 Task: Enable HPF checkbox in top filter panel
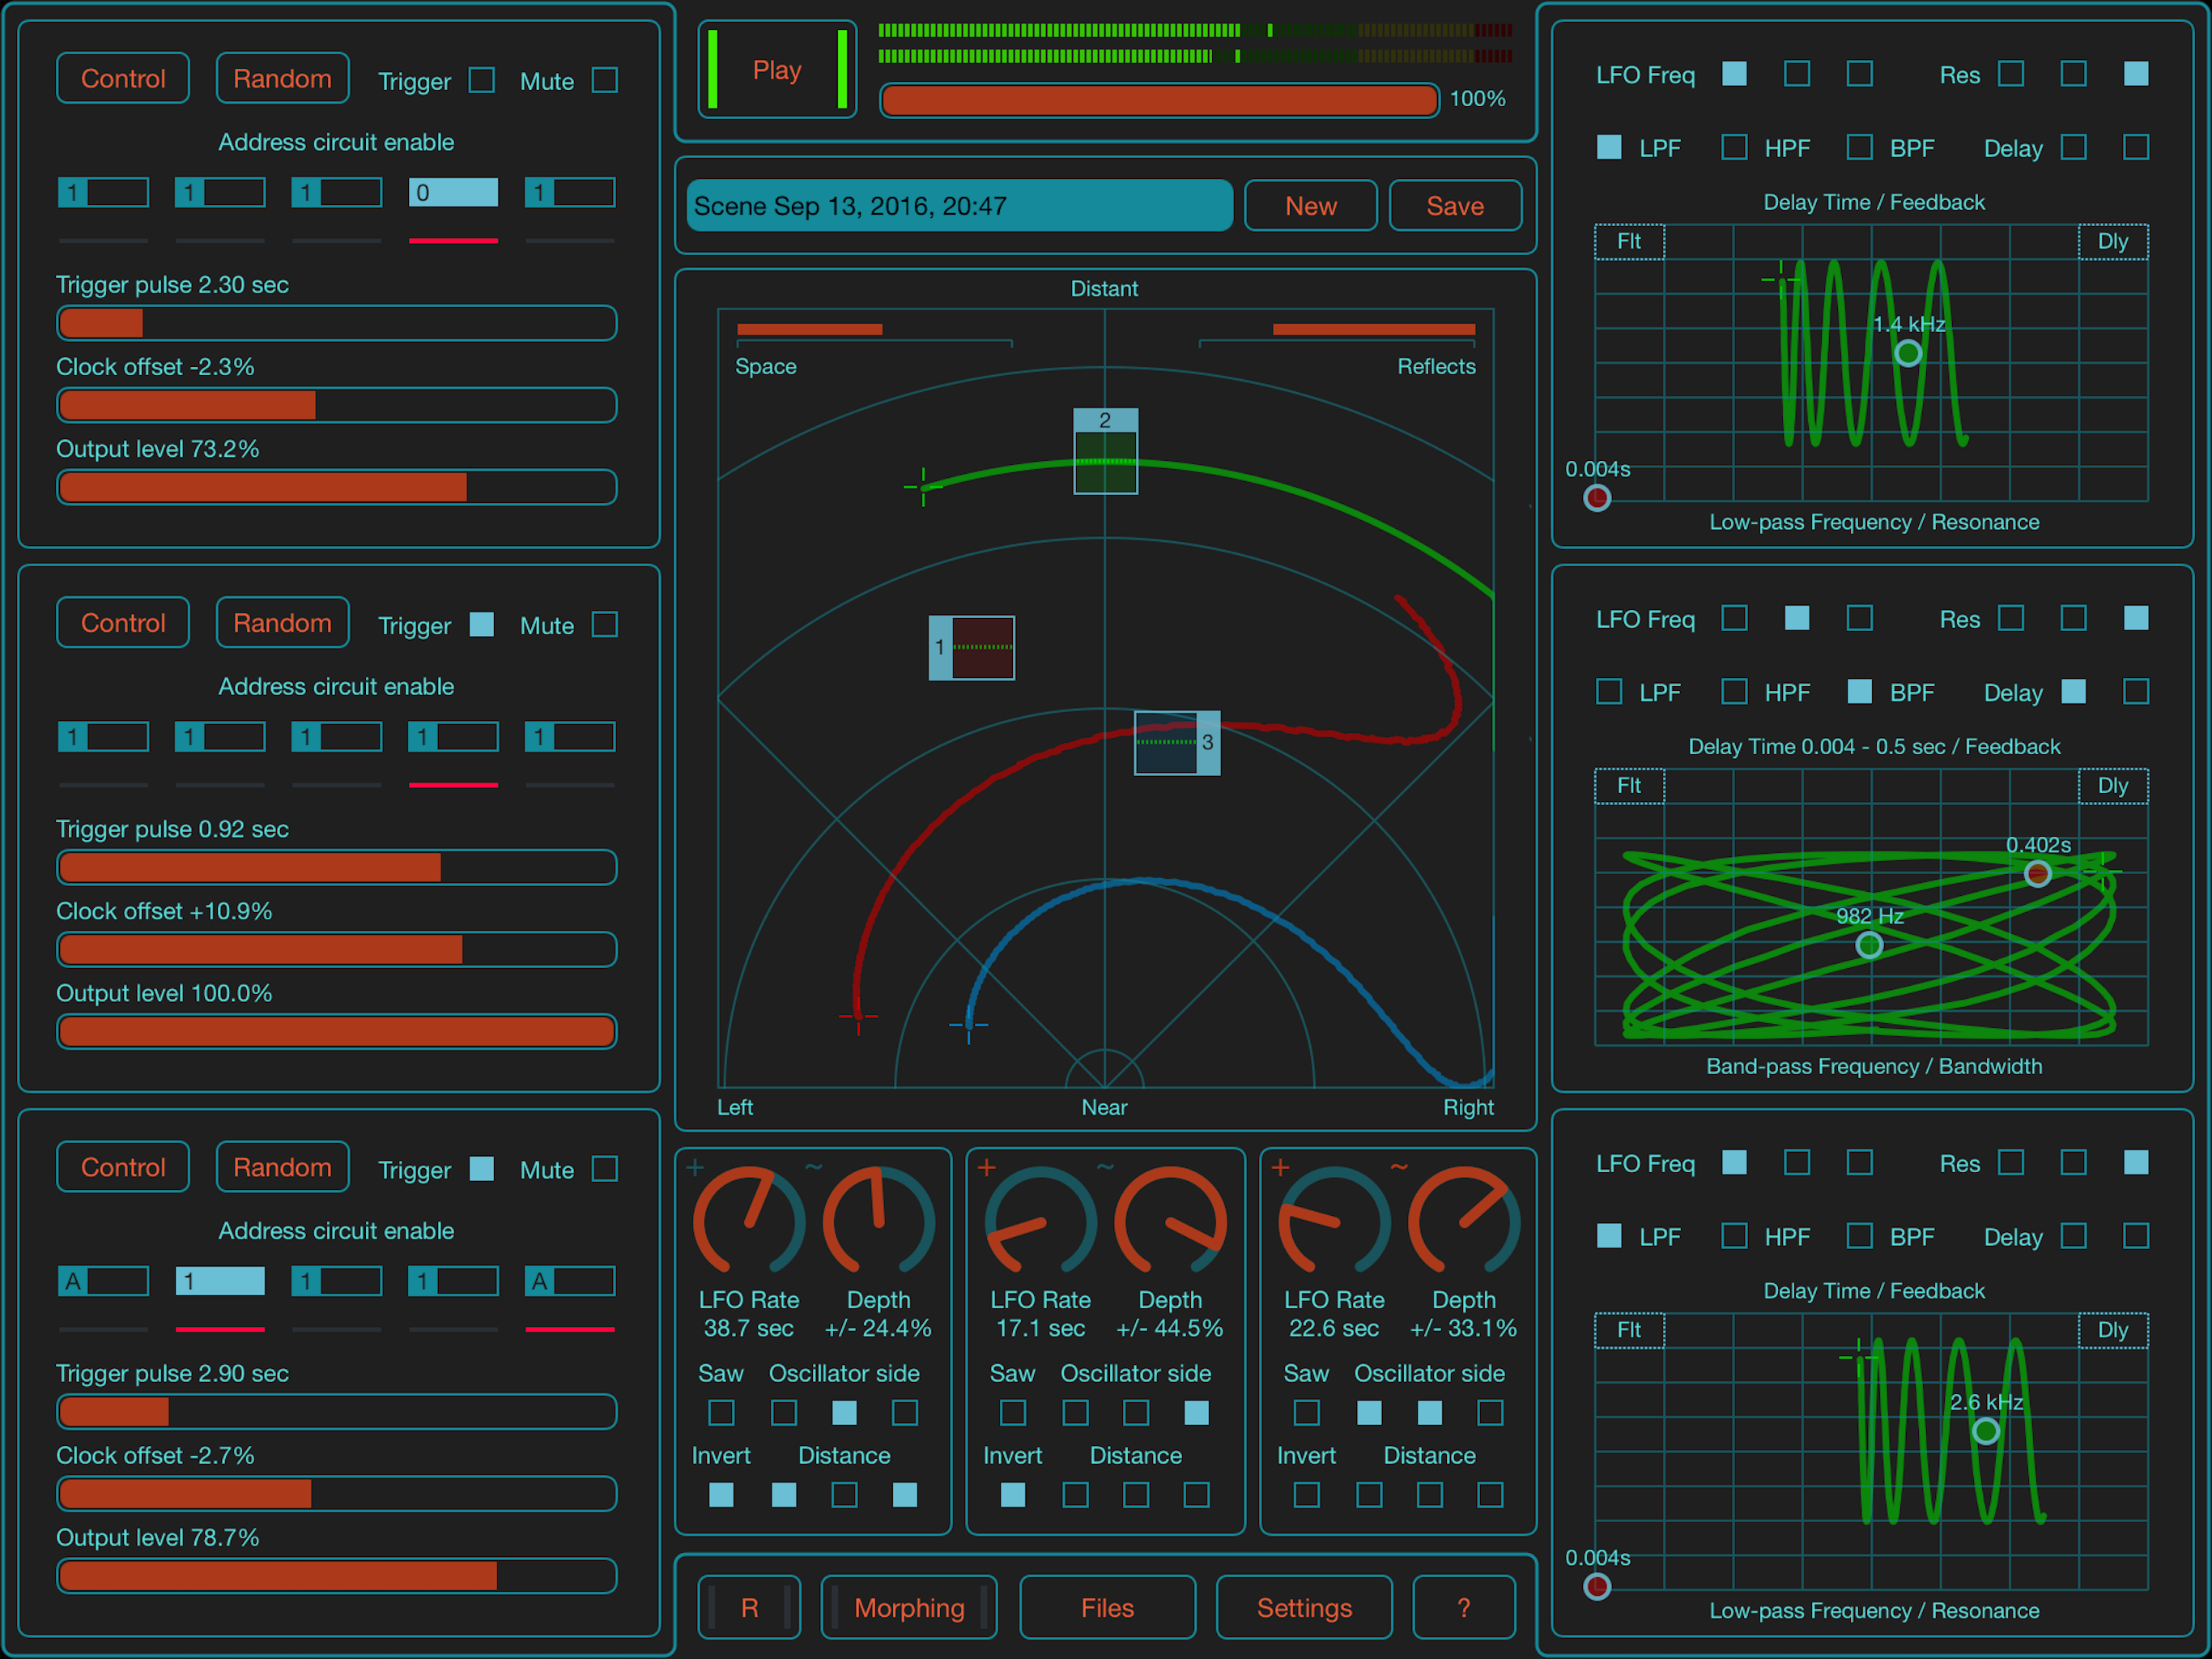pyautogui.click(x=1734, y=147)
